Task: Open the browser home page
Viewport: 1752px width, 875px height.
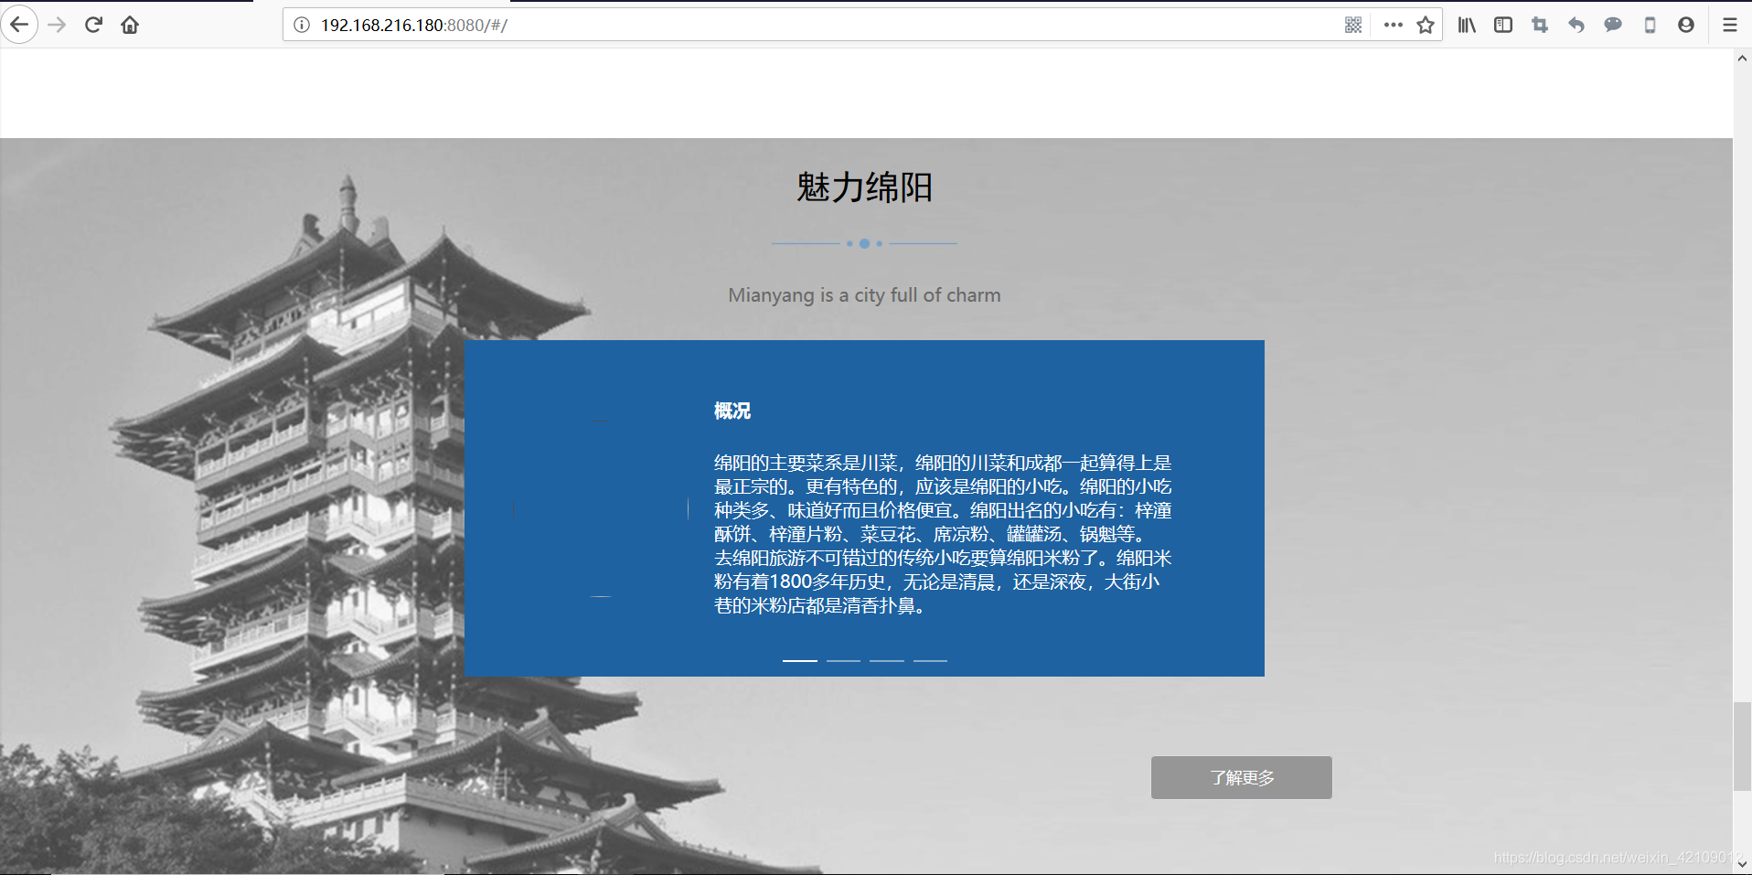Action: 130,25
